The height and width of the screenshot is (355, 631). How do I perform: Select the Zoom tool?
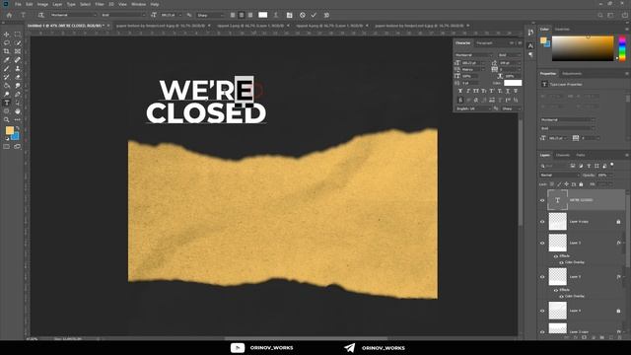pos(7,120)
